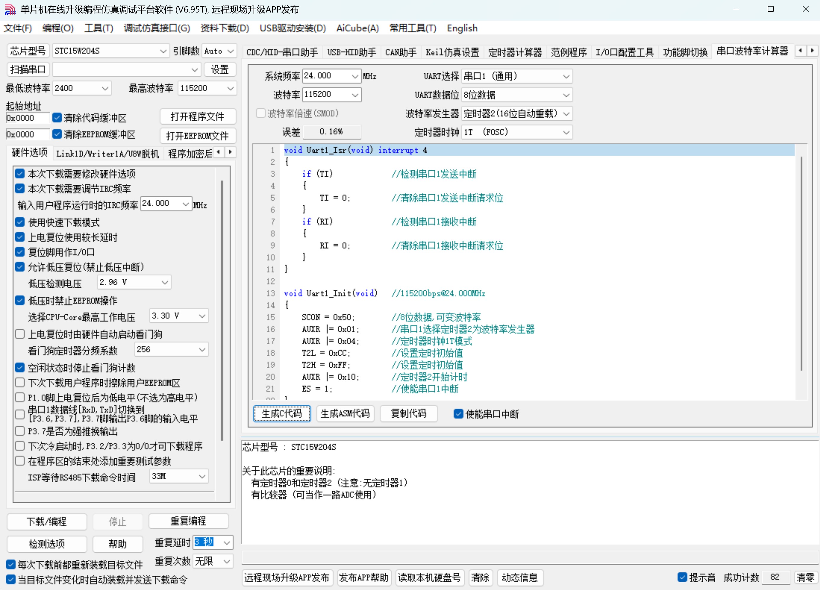Open the AiCube(A) menu
Screen dimensions: 820x590
(x=358, y=28)
